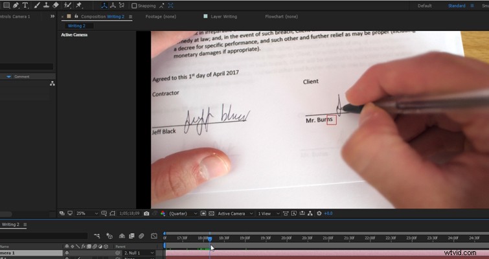Open the 25% magnification dropdown
Image resolution: width=489 pixels, height=259 pixels.
click(x=87, y=214)
